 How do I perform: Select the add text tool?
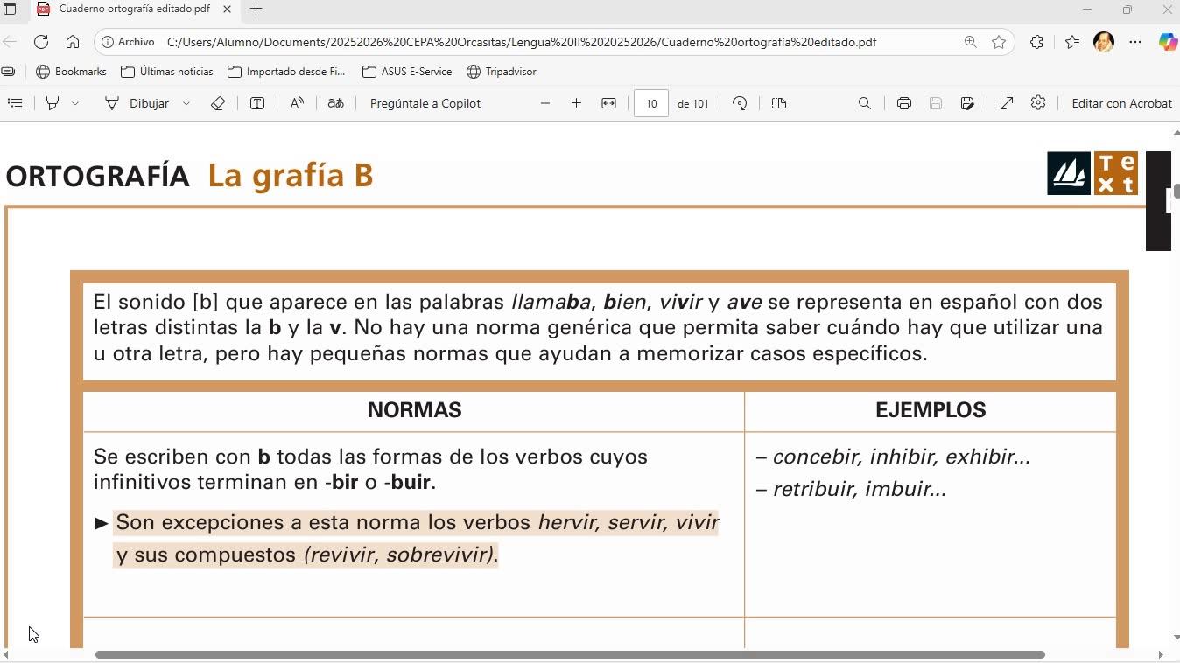tap(257, 103)
